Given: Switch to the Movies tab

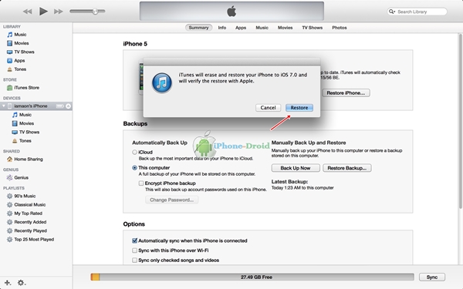Looking at the screenshot, I should 285,28.
